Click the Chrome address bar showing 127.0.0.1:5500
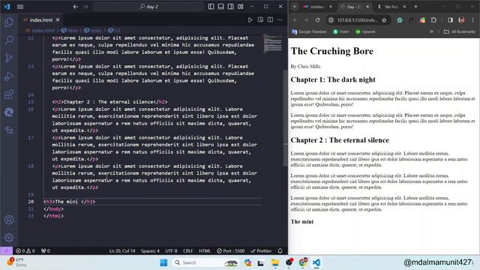The image size is (480, 270). tap(358, 20)
